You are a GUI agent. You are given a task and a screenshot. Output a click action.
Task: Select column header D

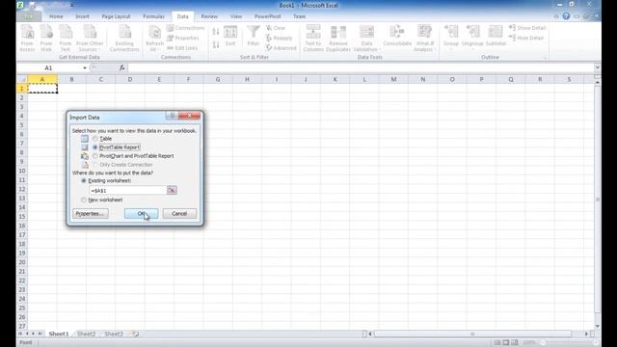tap(130, 79)
